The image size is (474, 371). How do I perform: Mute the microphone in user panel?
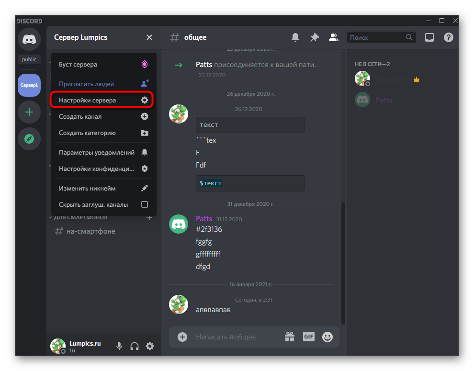(119, 346)
